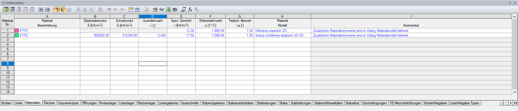Click the first table-edit toolbar icon with green triangle

6,9
